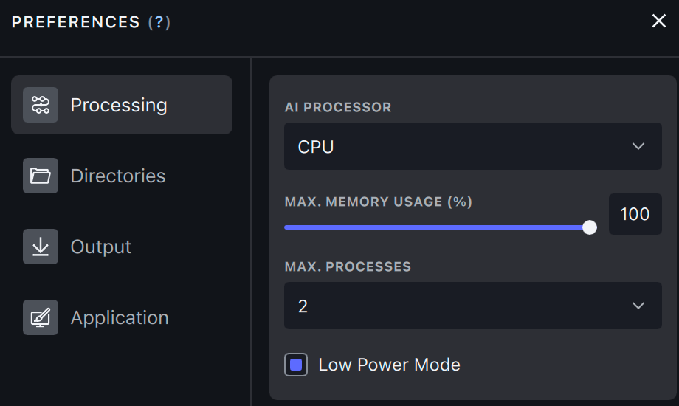The image size is (679, 406).
Task: Click the chevron on the CPU dropdown
Action: pyautogui.click(x=638, y=146)
